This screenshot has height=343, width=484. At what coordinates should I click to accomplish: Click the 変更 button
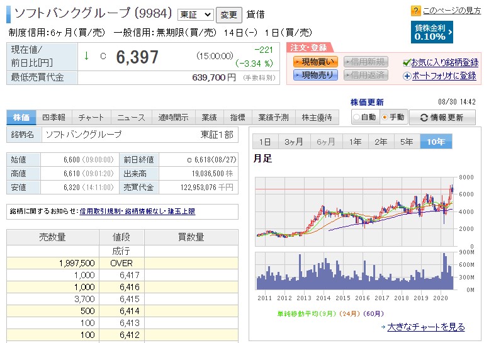(228, 15)
